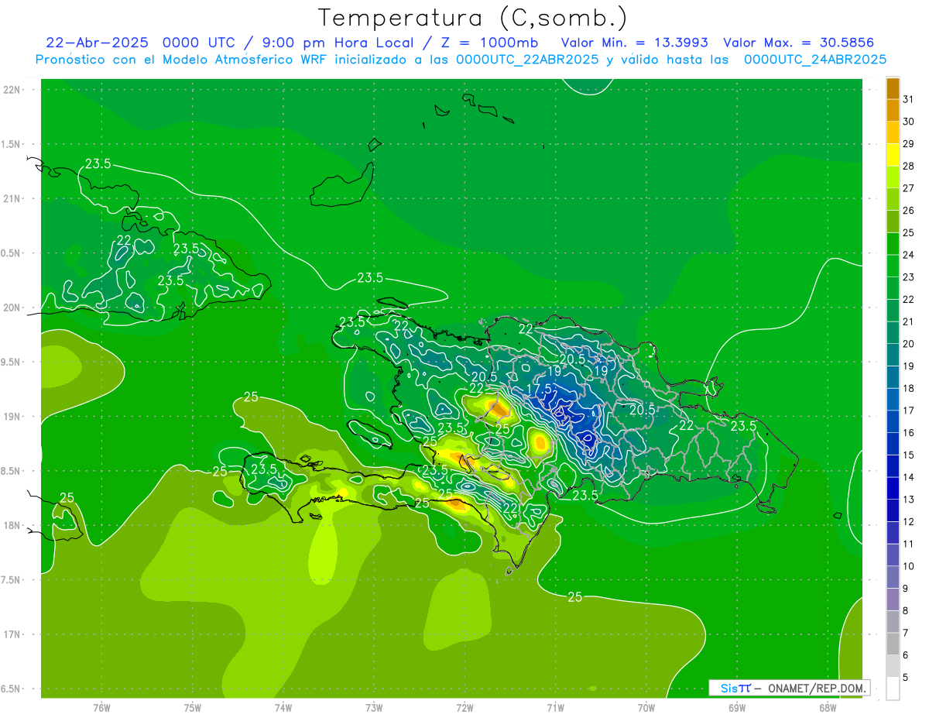Click the '73W' longitude axis label
Image resolution: width=929 pixels, height=718 pixels.
point(374,707)
